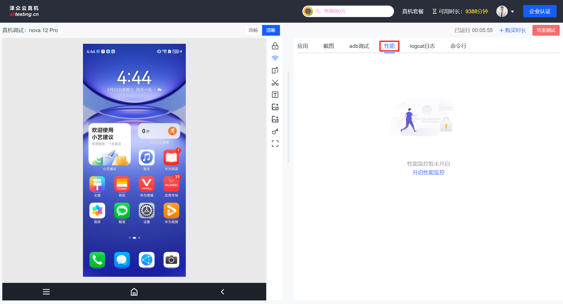Click the rotate screen icon

(275, 70)
